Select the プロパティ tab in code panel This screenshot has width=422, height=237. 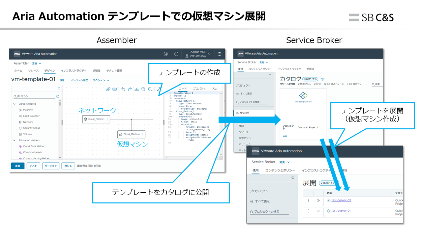199,89
